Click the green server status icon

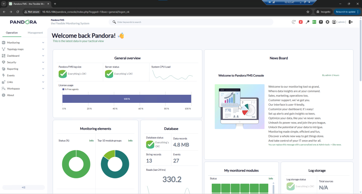pos(314,22)
